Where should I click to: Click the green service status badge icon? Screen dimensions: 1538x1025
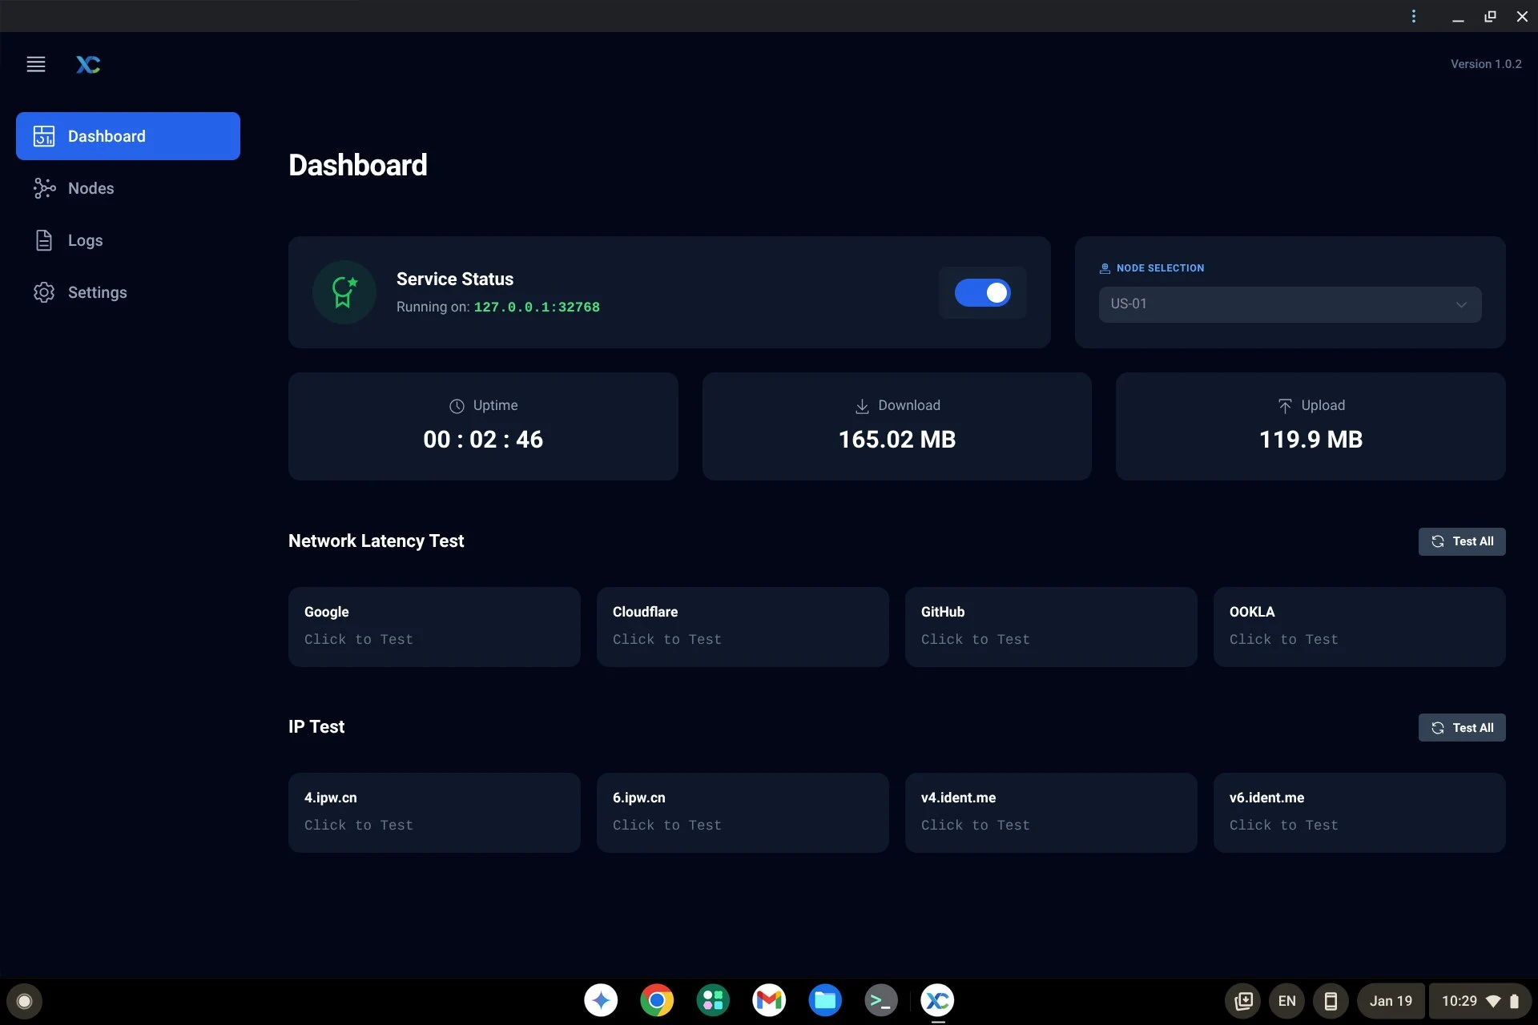(x=344, y=292)
